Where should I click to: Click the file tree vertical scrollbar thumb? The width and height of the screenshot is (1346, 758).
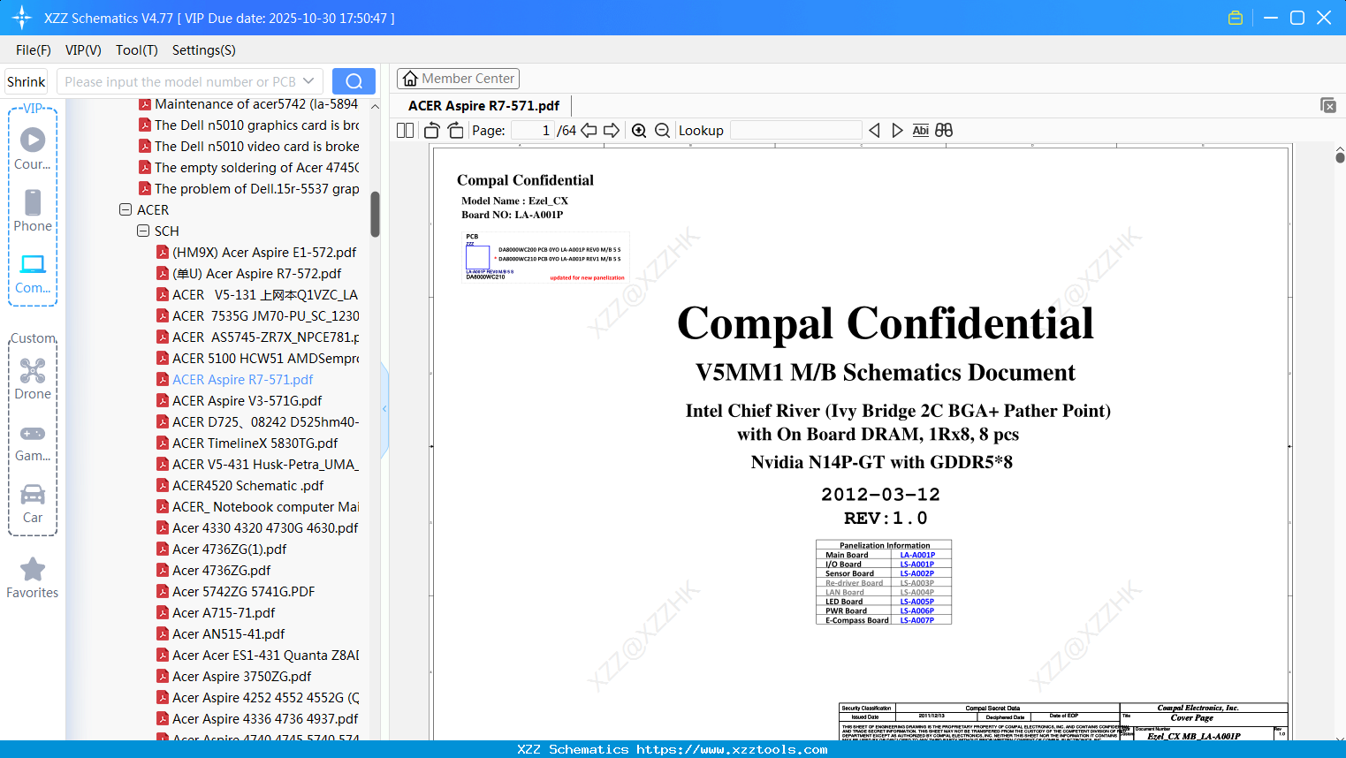pos(375,214)
